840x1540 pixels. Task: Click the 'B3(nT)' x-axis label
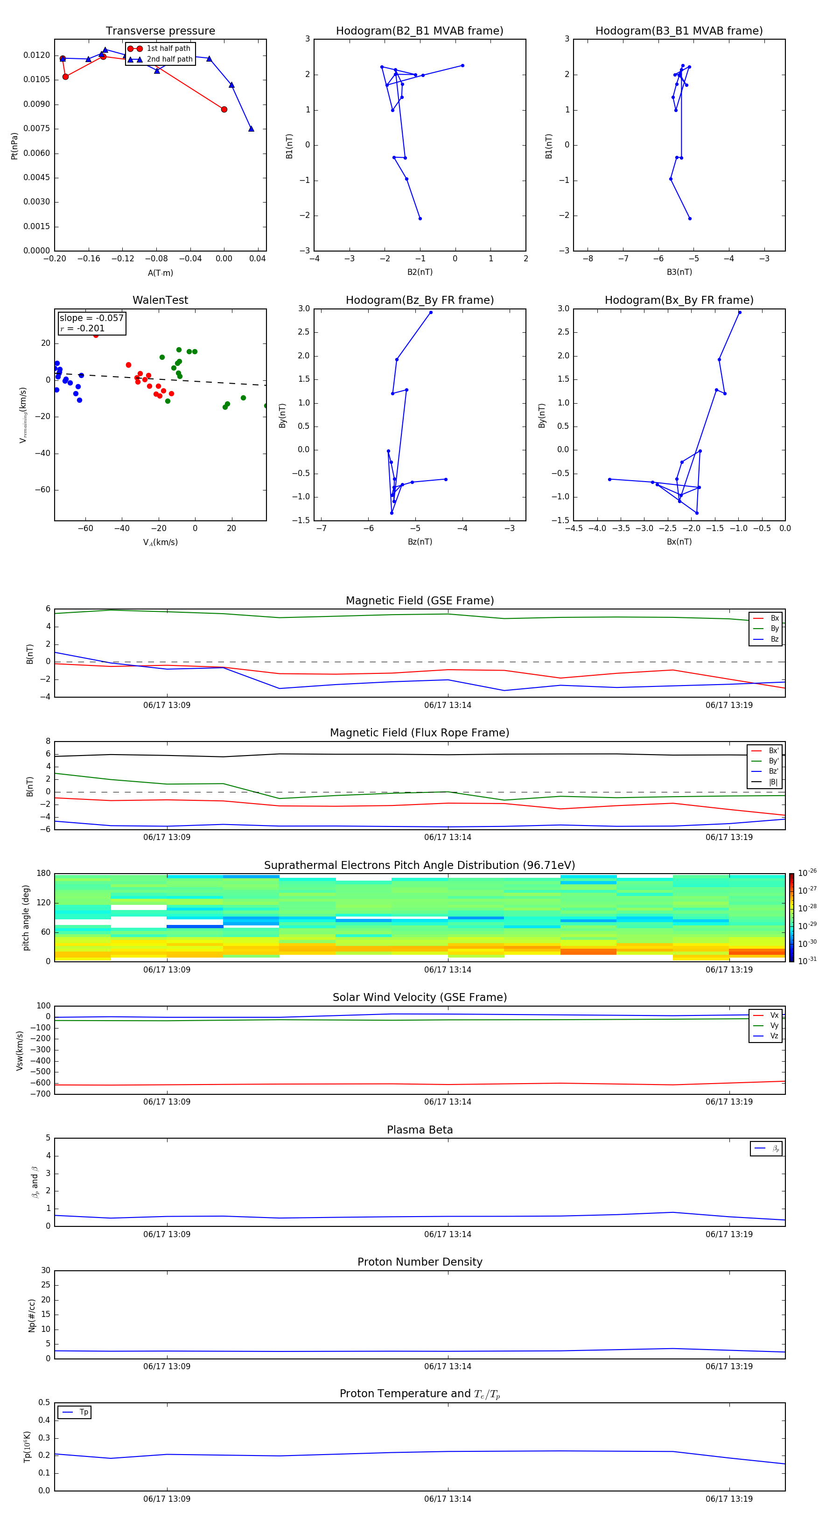(x=679, y=272)
